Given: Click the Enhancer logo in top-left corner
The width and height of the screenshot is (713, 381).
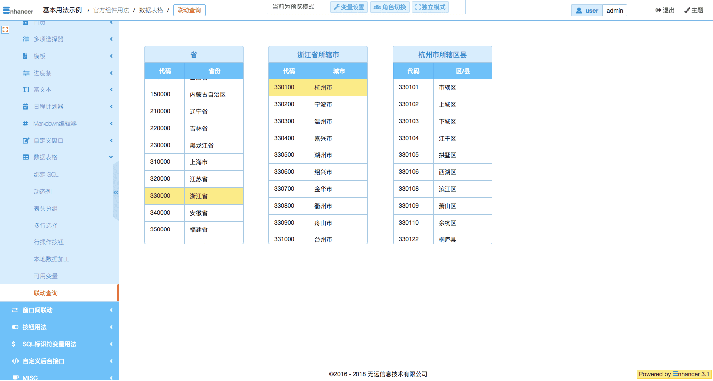Looking at the screenshot, I should (18, 11).
